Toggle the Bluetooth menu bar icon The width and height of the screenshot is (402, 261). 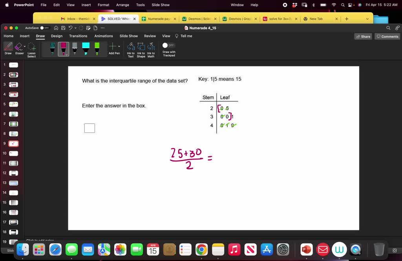313,5
